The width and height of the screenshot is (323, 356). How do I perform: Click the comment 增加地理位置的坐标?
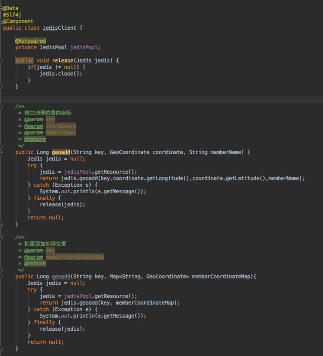pos(48,113)
